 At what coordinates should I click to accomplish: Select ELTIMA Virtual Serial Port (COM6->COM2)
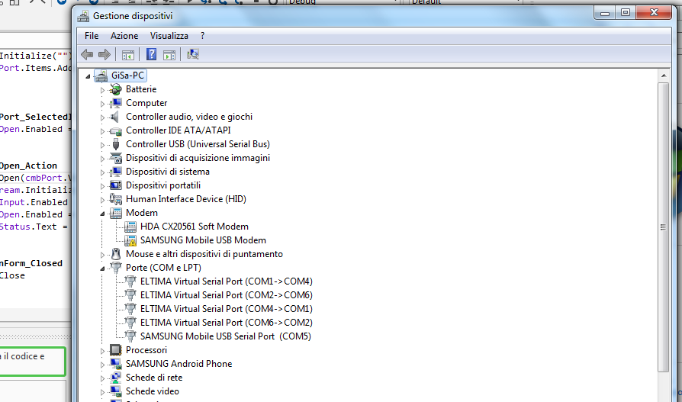coord(226,323)
